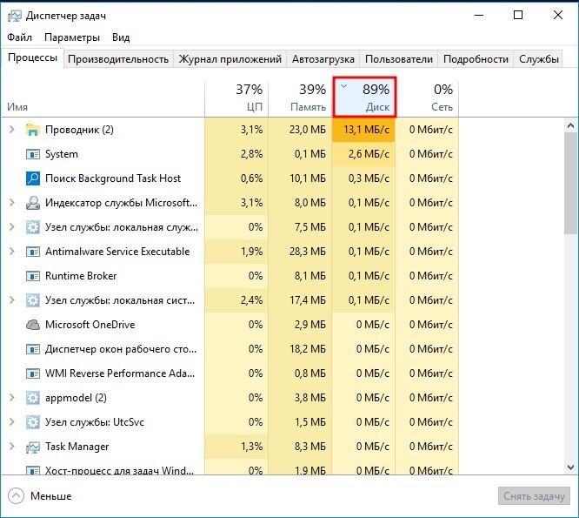579x518 pixels.
Task: Click the appmodel gear icon
Action: [x=33, y=398]
